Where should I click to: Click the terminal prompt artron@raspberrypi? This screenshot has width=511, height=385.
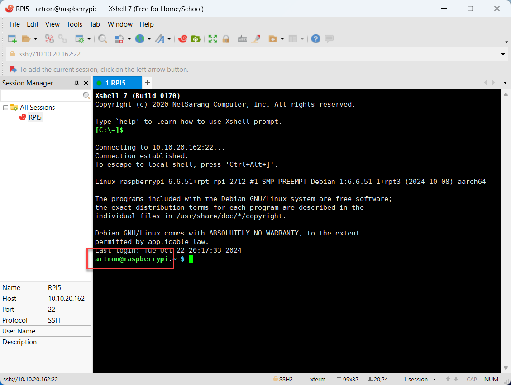tap(132, 259)
